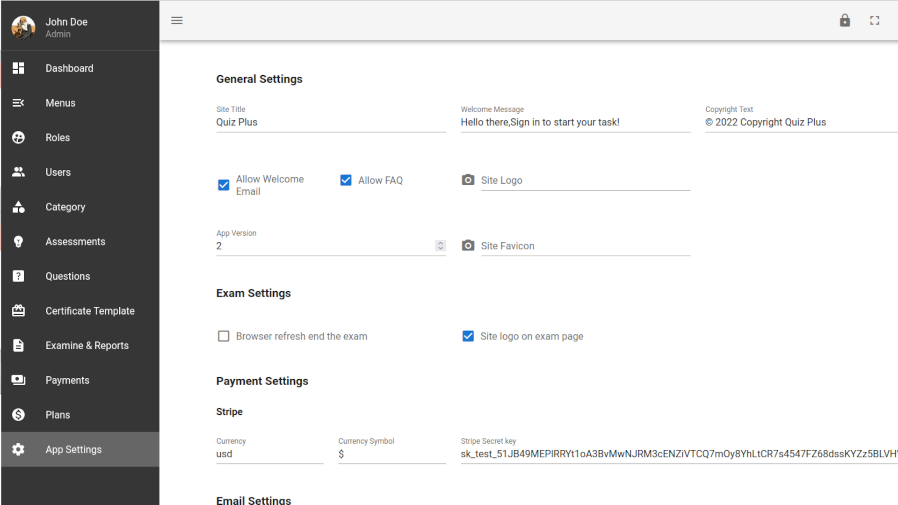898x505 pixels.
Task: Click the hamburger menu icon
Action: tap(177, 21)
